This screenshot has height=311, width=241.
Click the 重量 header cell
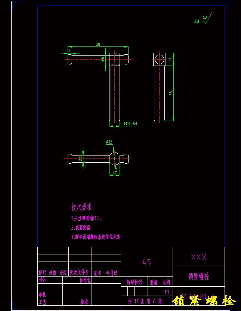154,282
